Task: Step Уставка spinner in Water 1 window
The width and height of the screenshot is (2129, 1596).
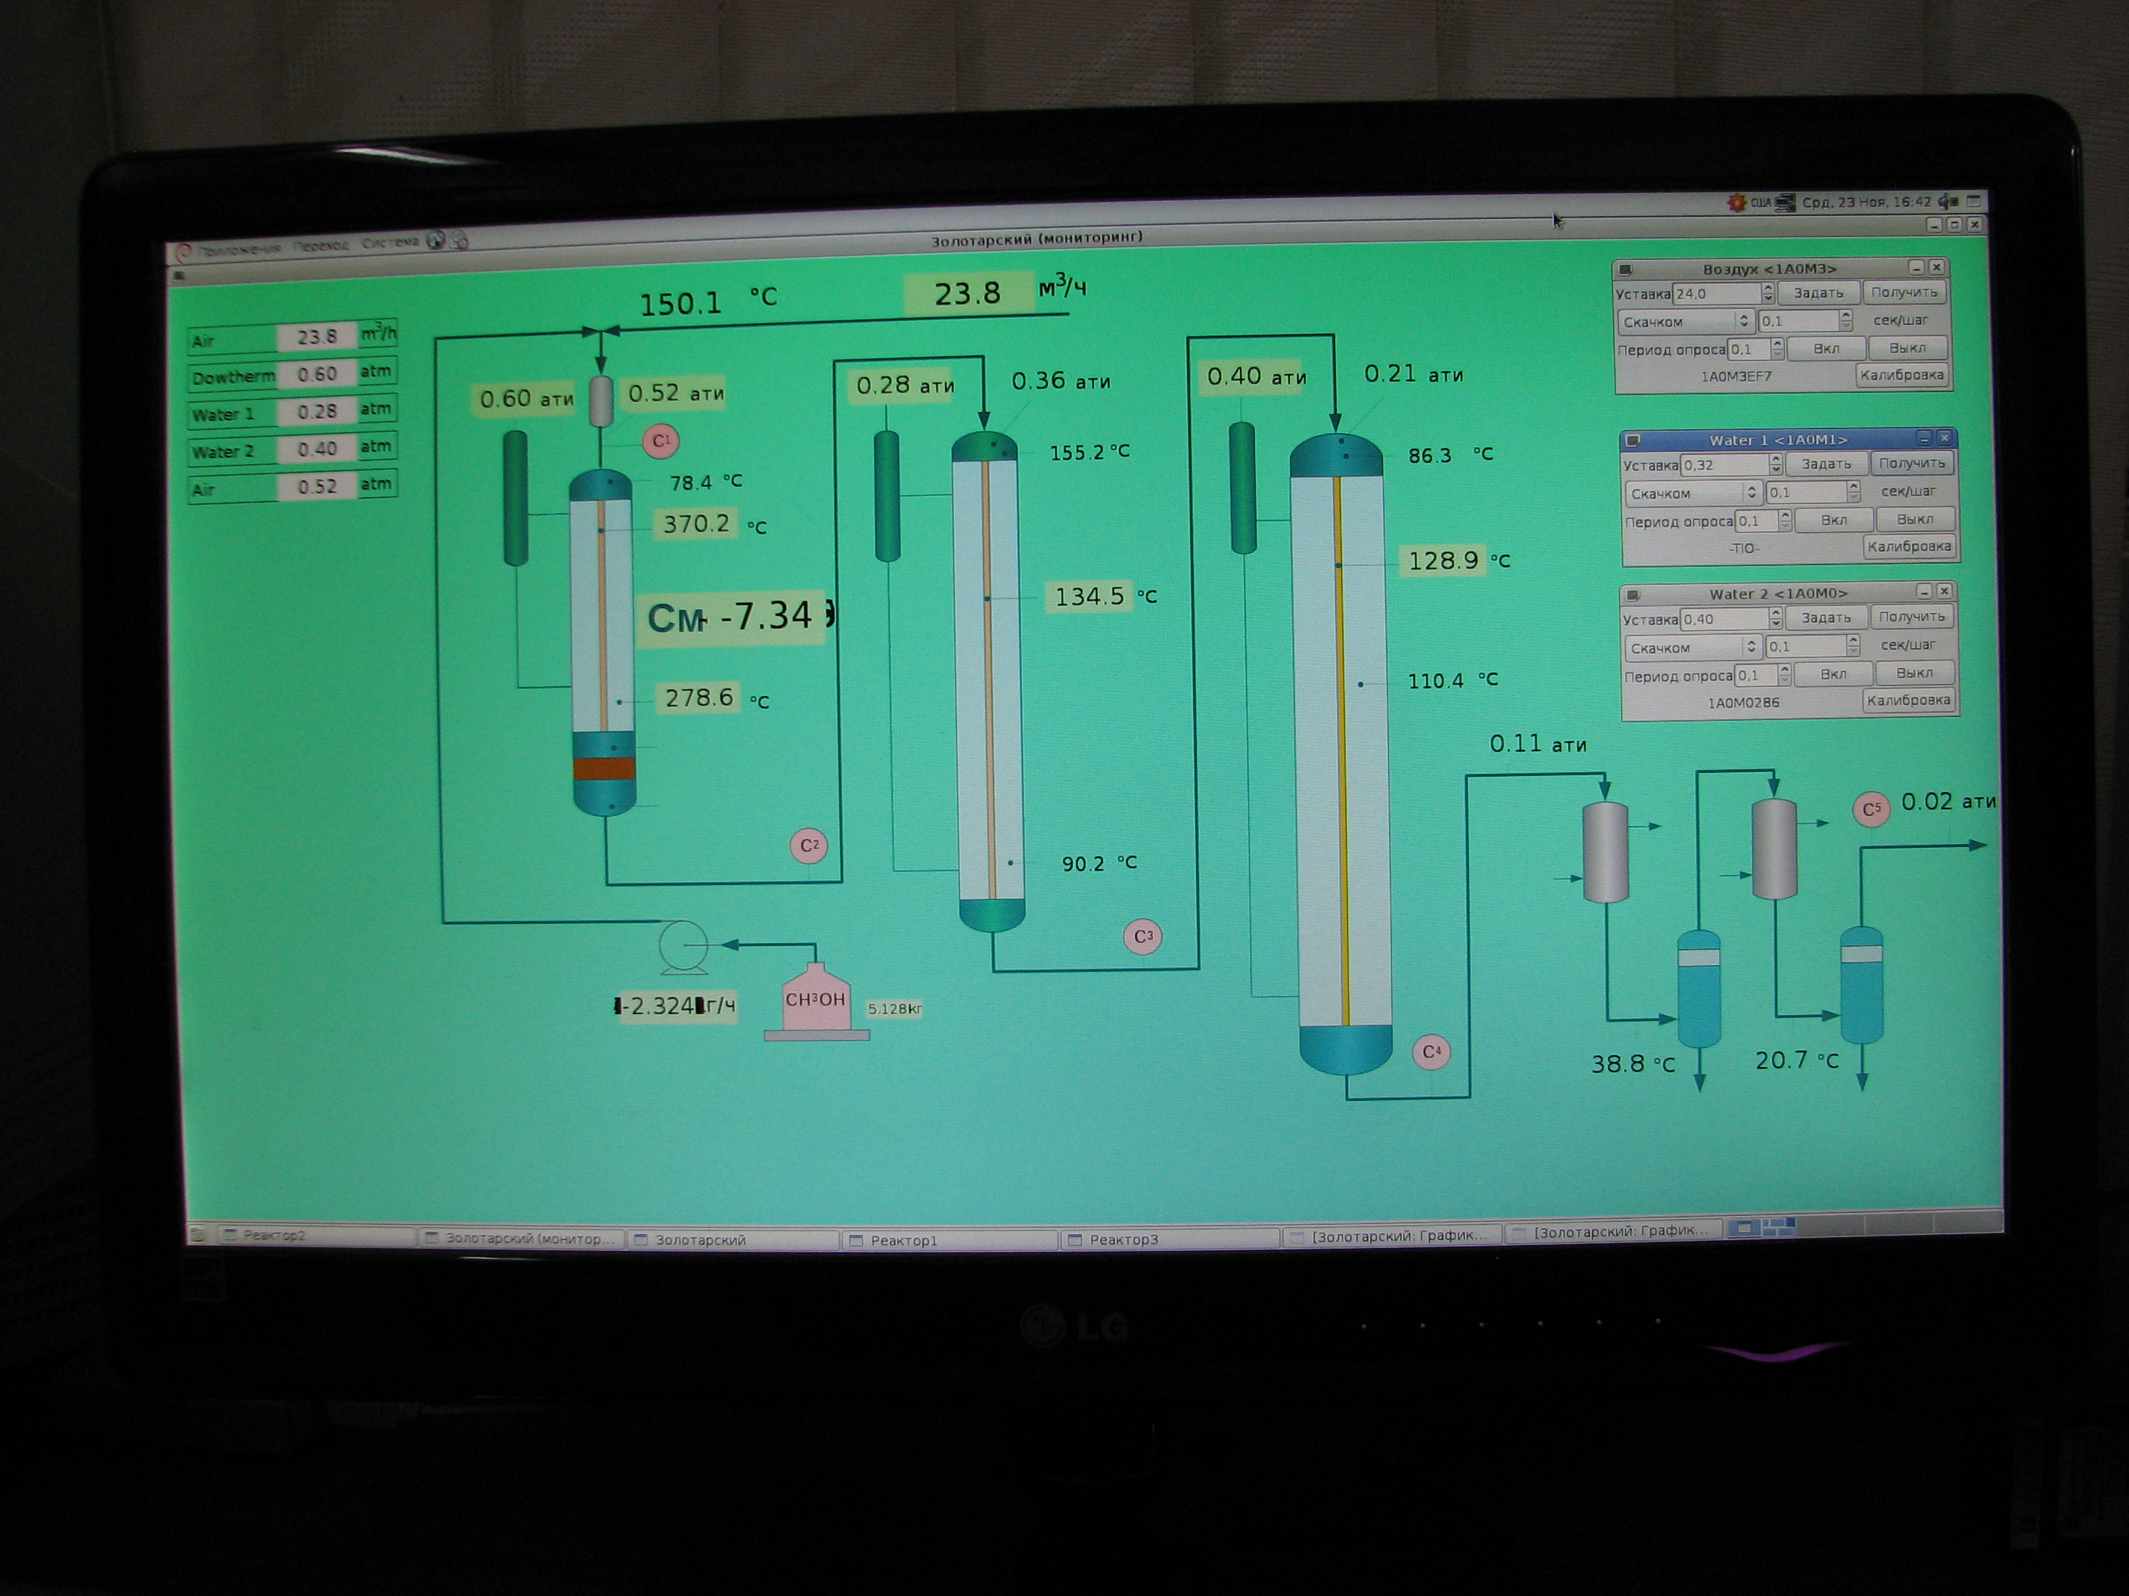Action: pos(1776,464)
